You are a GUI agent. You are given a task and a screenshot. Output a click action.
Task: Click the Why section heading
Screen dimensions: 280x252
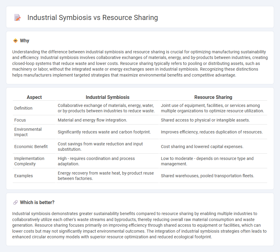(x=24, y=41)
